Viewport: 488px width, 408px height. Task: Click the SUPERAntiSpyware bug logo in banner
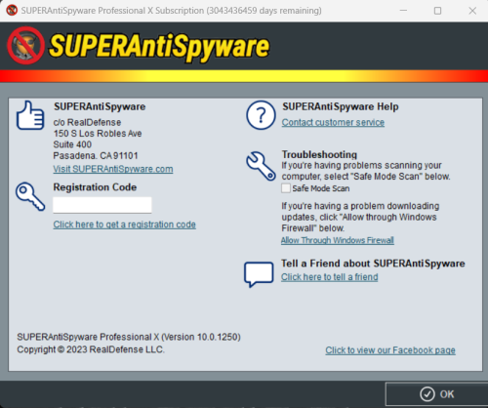(x=25, y=45)
